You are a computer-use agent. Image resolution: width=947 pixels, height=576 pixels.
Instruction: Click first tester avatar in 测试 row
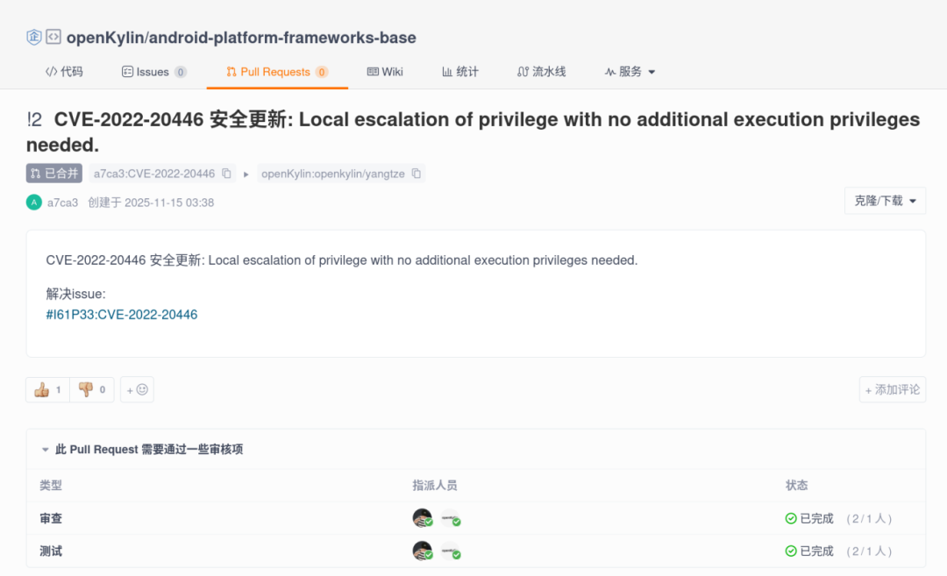[422, 551]
